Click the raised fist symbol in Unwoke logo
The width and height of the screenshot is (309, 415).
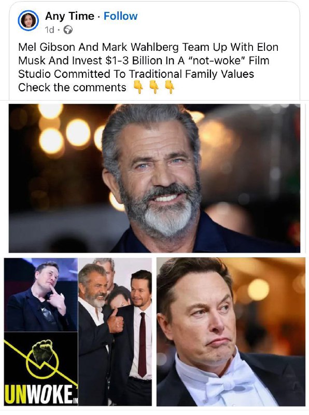point(43,351)
